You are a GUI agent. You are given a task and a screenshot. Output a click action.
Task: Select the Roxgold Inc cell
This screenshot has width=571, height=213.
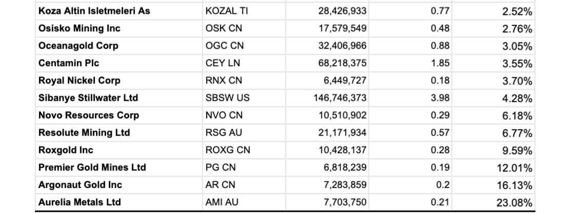click(x=66, y=150)
